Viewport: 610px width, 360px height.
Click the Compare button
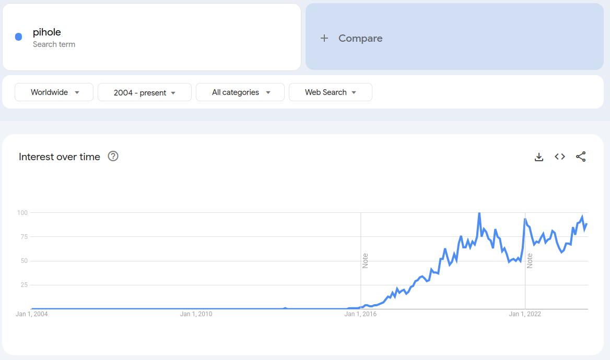click(360, 38)
